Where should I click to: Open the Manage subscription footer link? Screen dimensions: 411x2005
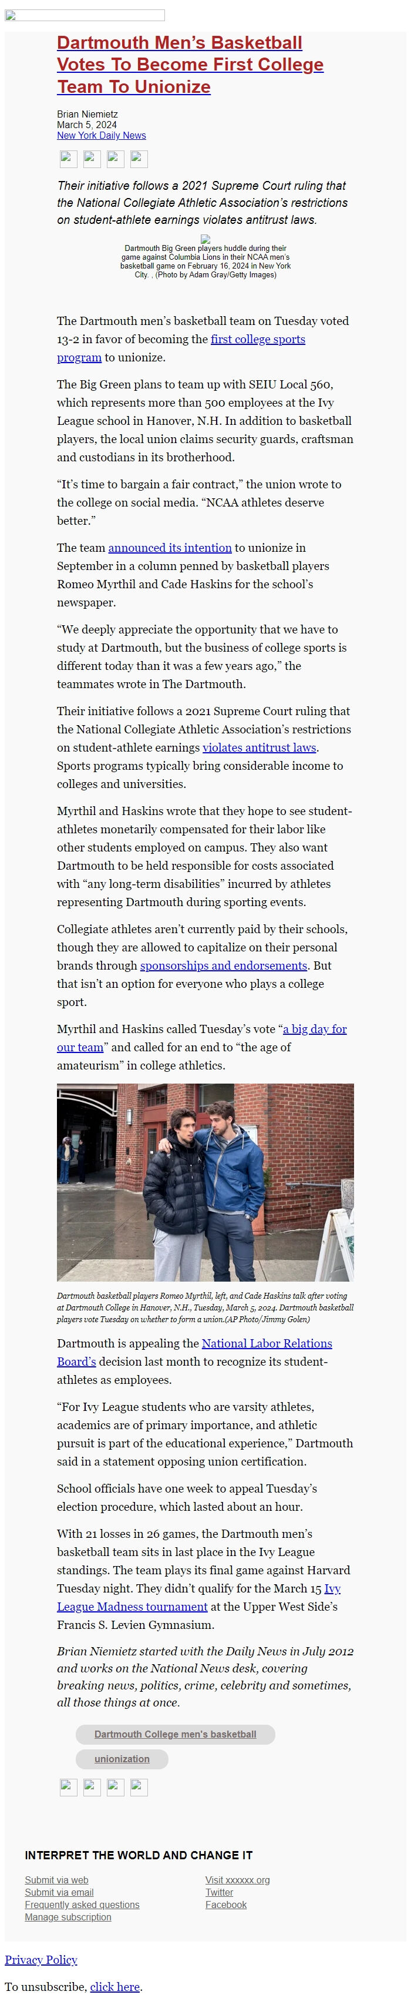tap(68, 1917)
